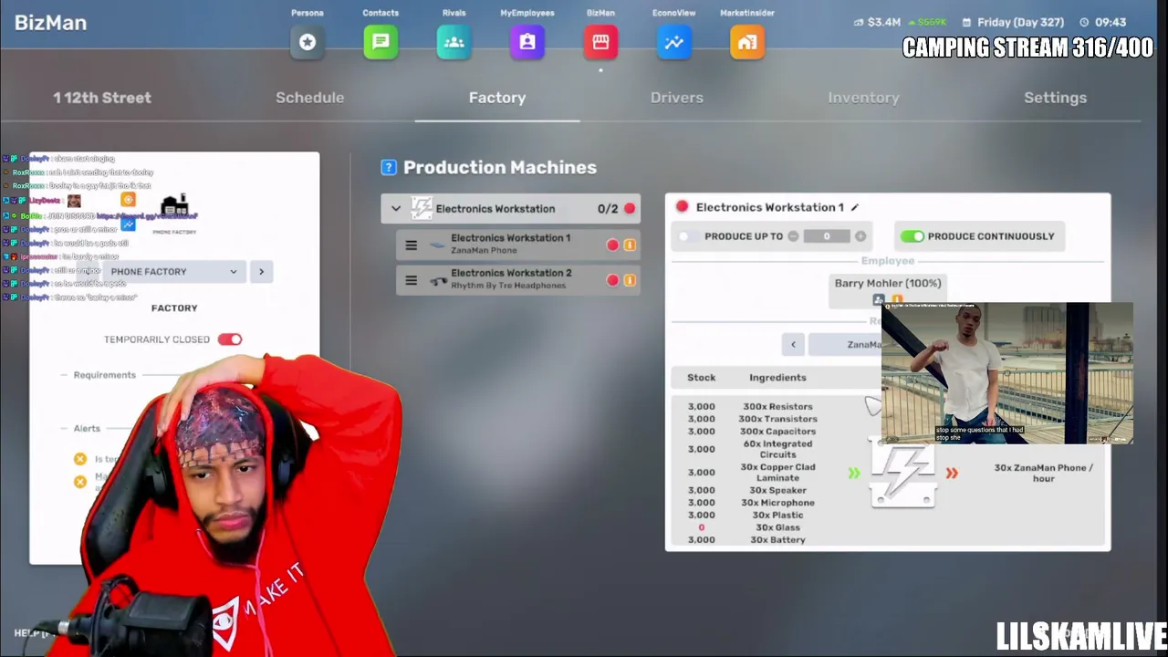
Task: Click the $3.4M balance text
Action: [x=884, y=22]
